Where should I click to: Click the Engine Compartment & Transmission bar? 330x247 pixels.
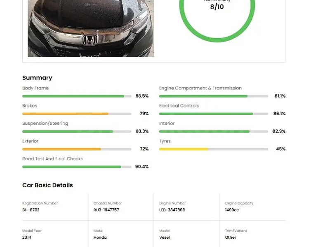(x=214, y=96)
